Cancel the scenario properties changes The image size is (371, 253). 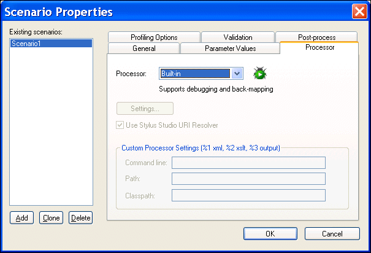pos(332,233)
